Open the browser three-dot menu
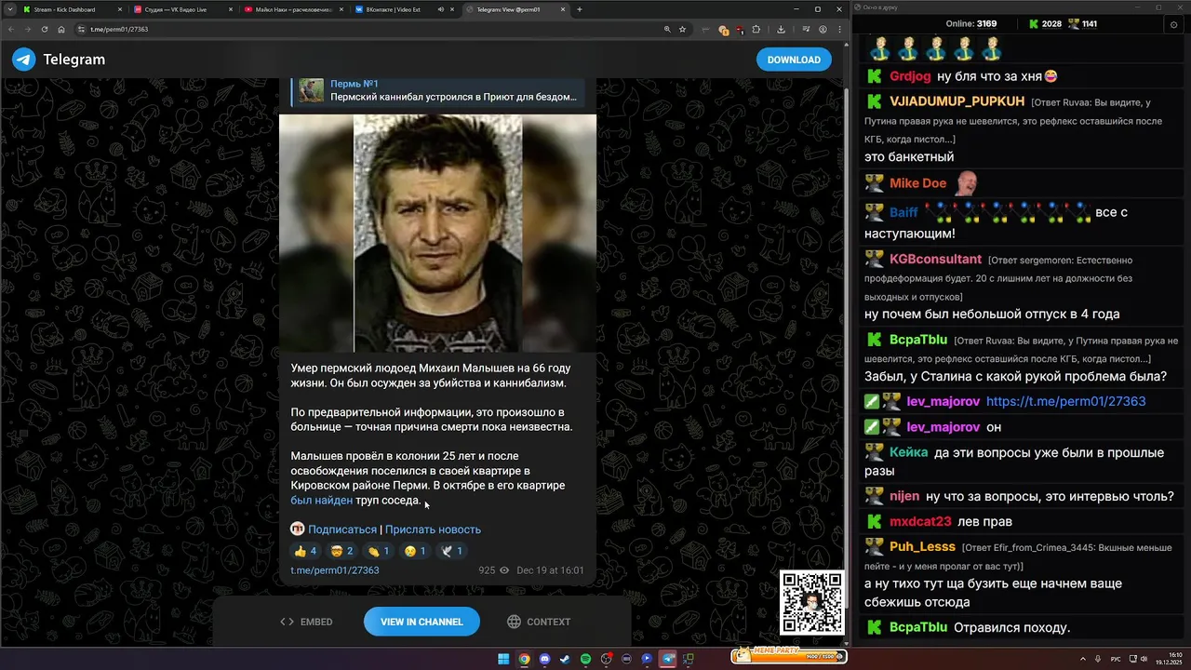The image size is (1191, 670). (839, 29)
